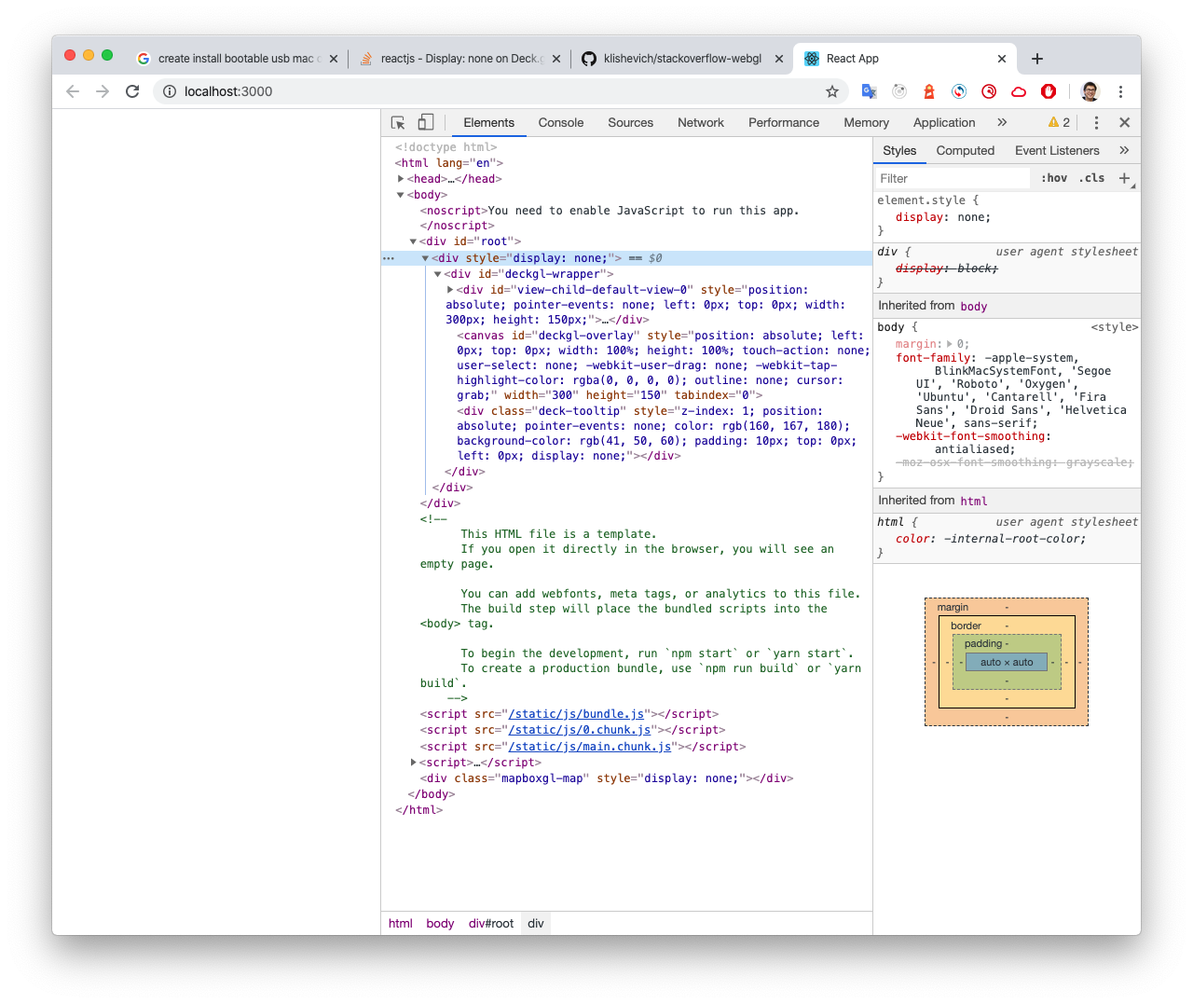The width and height of the screenshot is (1193, 1004).
Task: Open Chrome main menu
Action: pos(1120,91)
